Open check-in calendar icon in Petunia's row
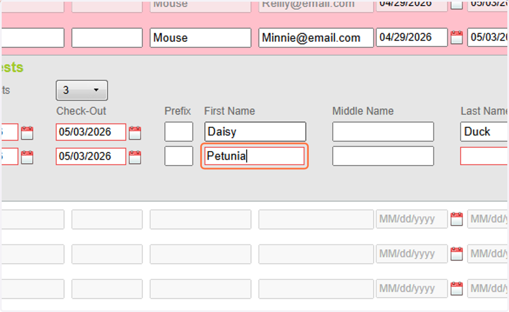 27,157
